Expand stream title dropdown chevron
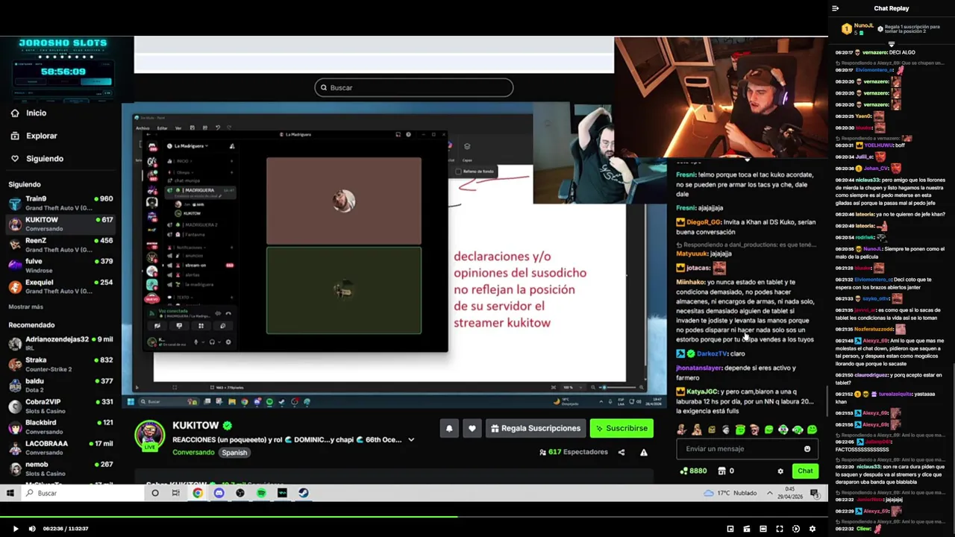 click(x=411, y=440)
